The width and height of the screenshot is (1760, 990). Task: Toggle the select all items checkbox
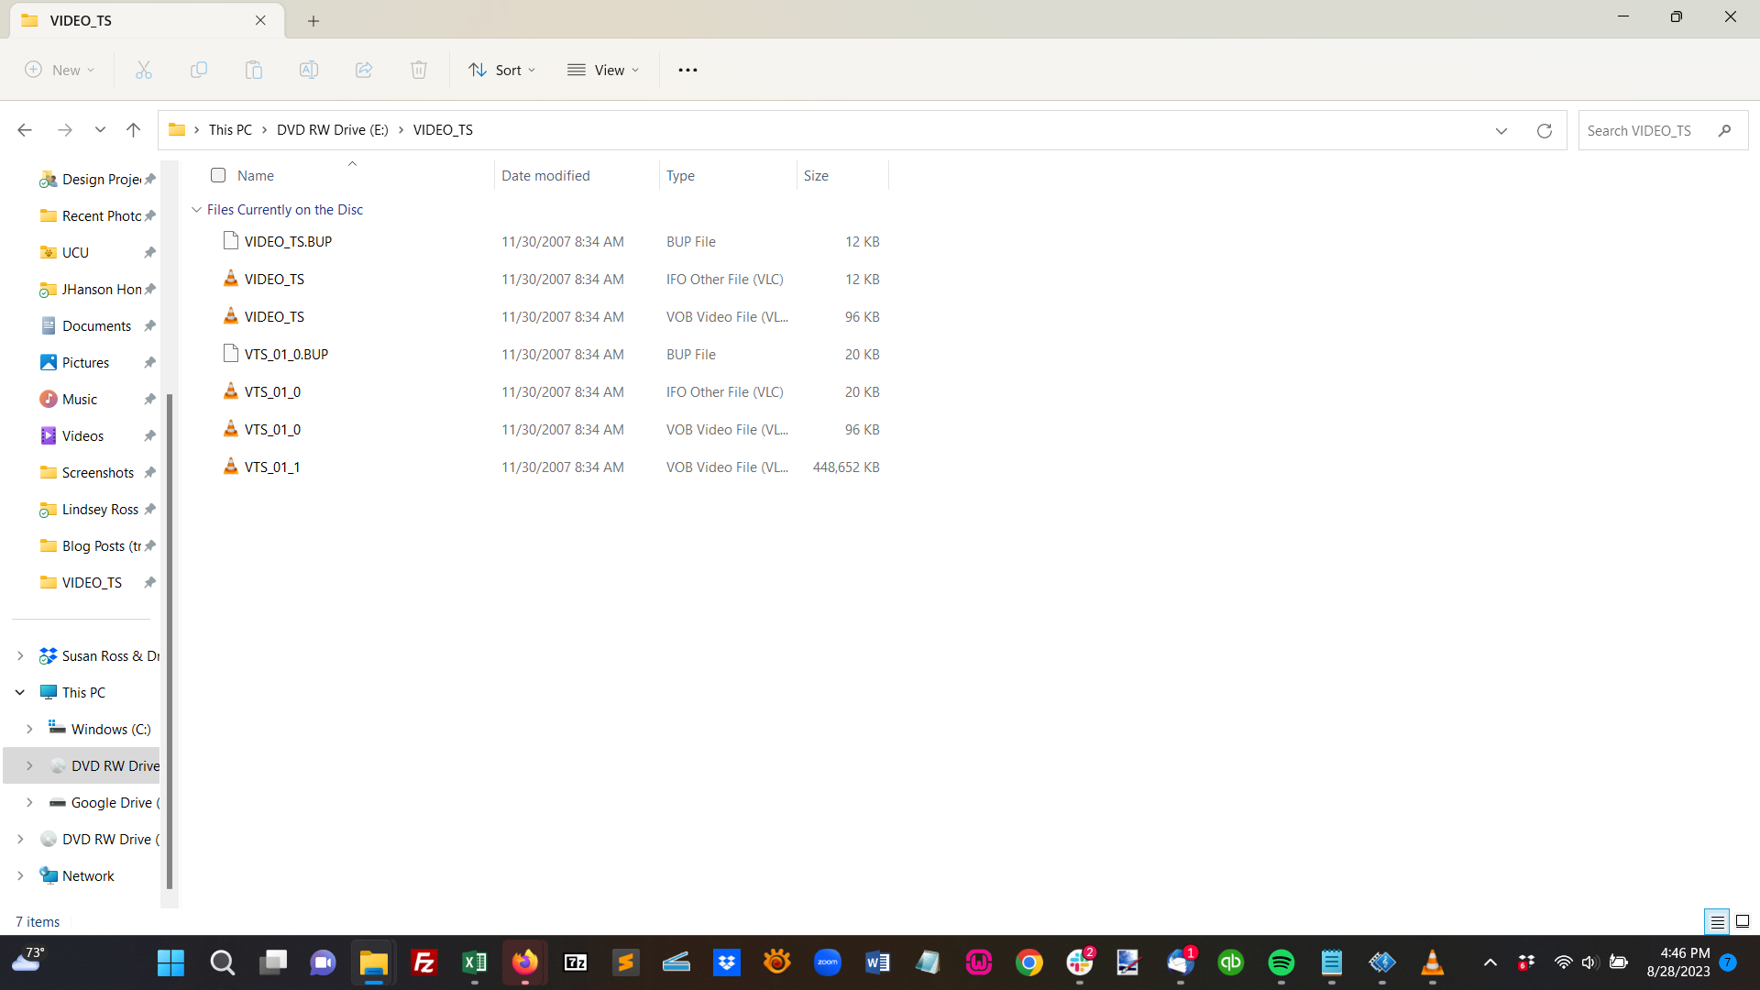218,175
